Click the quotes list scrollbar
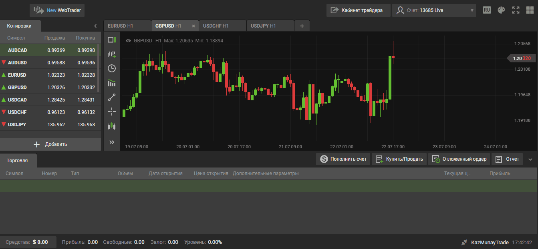Image resolution: width=538 pixels, height=249 pixels. click(99, 68)
